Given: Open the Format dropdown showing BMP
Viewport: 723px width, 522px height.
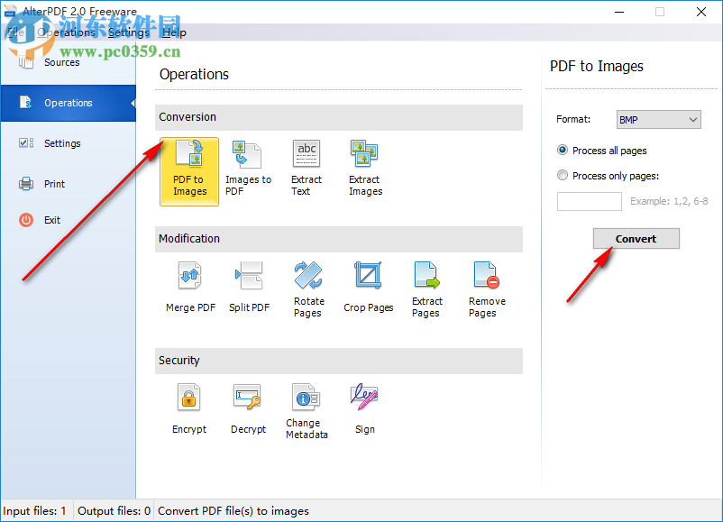Looking at the screenshot, I should click(x=658, y=119).
